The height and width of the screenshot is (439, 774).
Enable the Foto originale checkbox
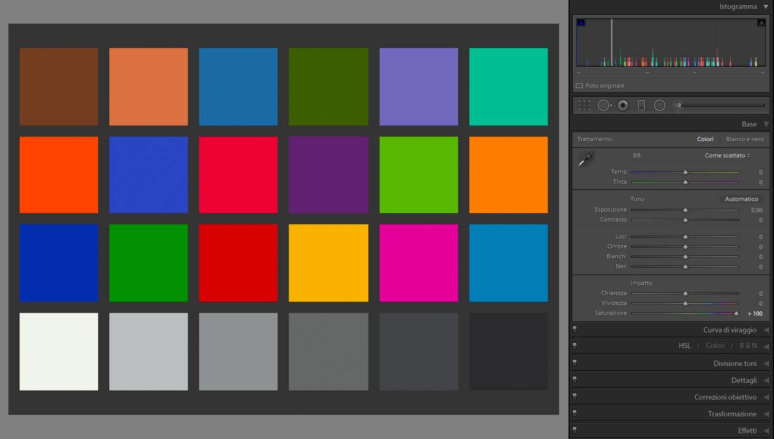tap(580, 86)
